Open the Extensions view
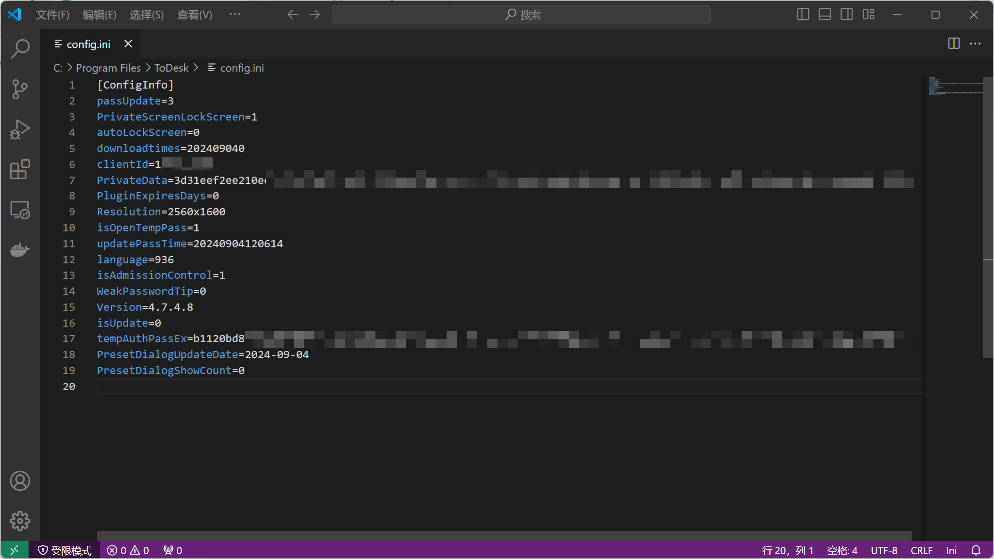The image size is (994, 559). (20, 169)
